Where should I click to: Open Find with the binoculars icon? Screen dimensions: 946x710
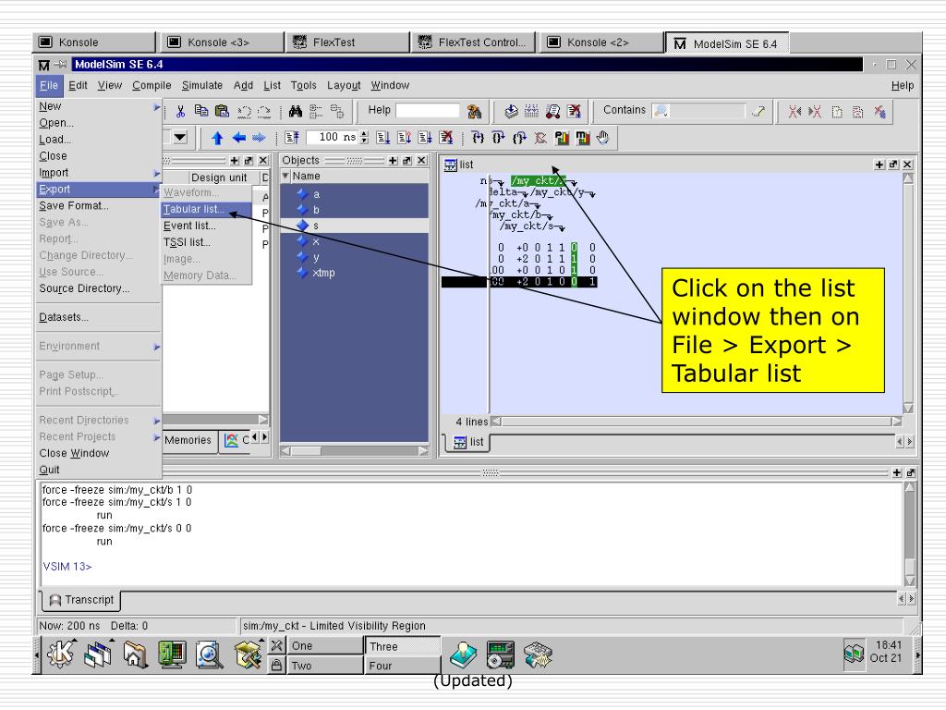pyautogui.click(x=296, y=111)
